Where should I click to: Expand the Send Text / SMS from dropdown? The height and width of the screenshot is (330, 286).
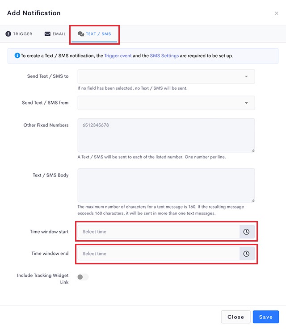tap(166, 103)
